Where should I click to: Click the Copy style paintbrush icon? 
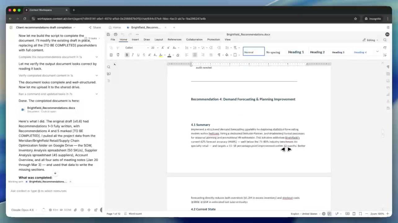[x=118, y=55]
